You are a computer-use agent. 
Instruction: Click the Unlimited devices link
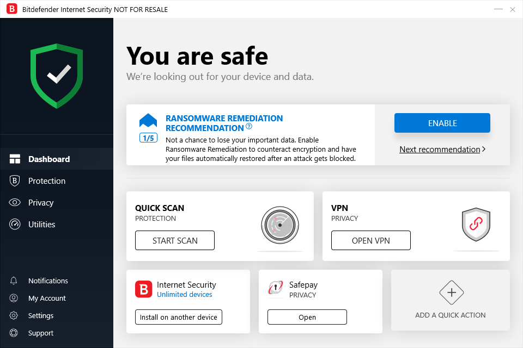(185, 295)
